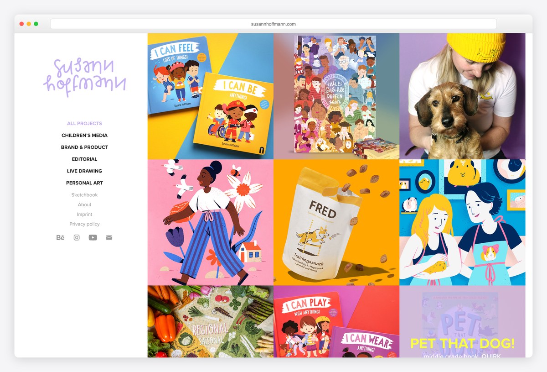
Task: Open the Personal Art category
Action: (84, 183)
